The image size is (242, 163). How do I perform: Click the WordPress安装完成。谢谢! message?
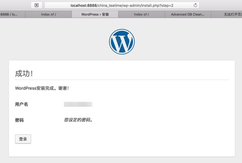click(x=42, y=88)
